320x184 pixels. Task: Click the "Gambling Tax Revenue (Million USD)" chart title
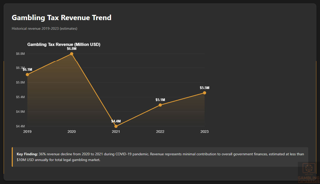click(x=64, y=45)
